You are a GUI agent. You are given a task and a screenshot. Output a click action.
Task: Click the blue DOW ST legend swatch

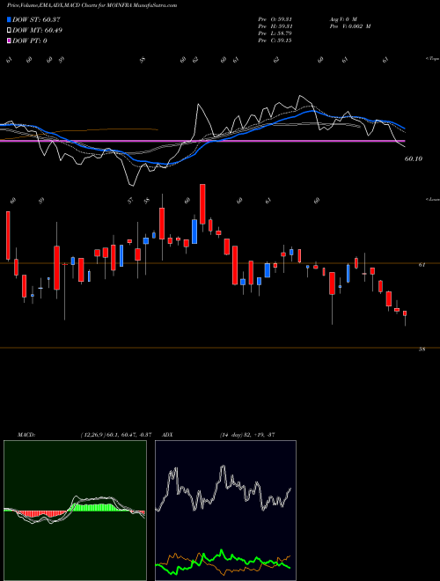[x=9, y=19]
